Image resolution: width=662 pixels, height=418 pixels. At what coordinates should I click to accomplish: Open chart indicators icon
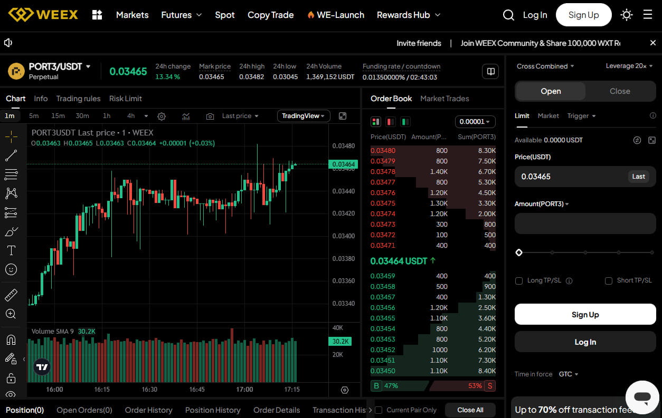pos(186,116)
